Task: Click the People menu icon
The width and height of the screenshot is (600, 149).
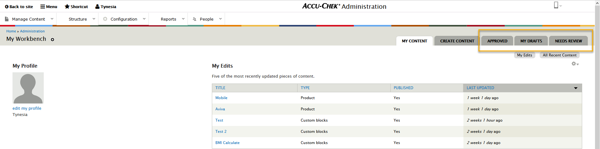Action: [x=194, y=19]
